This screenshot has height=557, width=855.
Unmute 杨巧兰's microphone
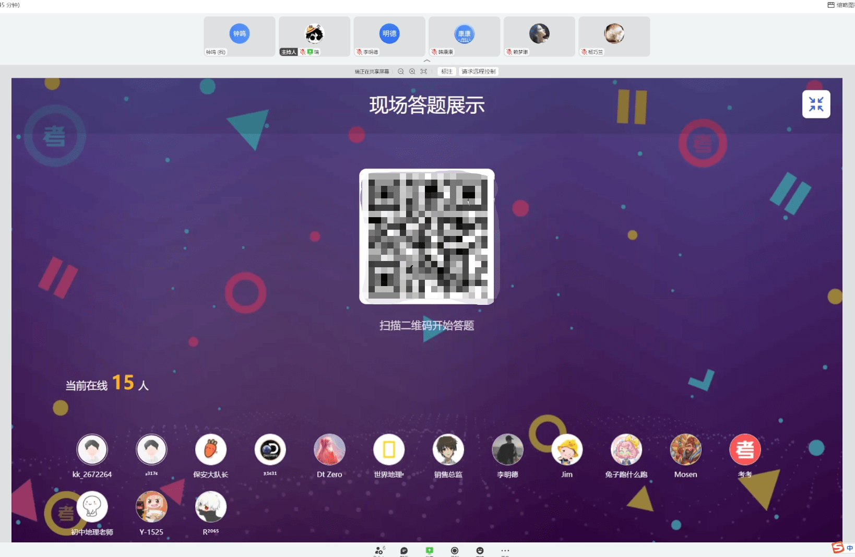click(583, 52)
